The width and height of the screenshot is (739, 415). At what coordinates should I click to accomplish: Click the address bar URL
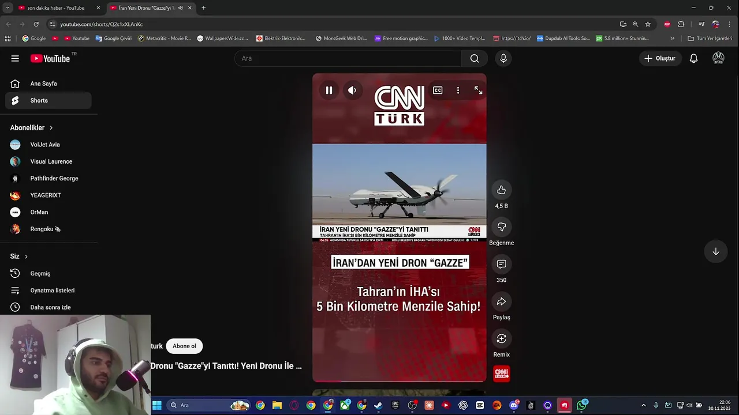pos(101,24)
